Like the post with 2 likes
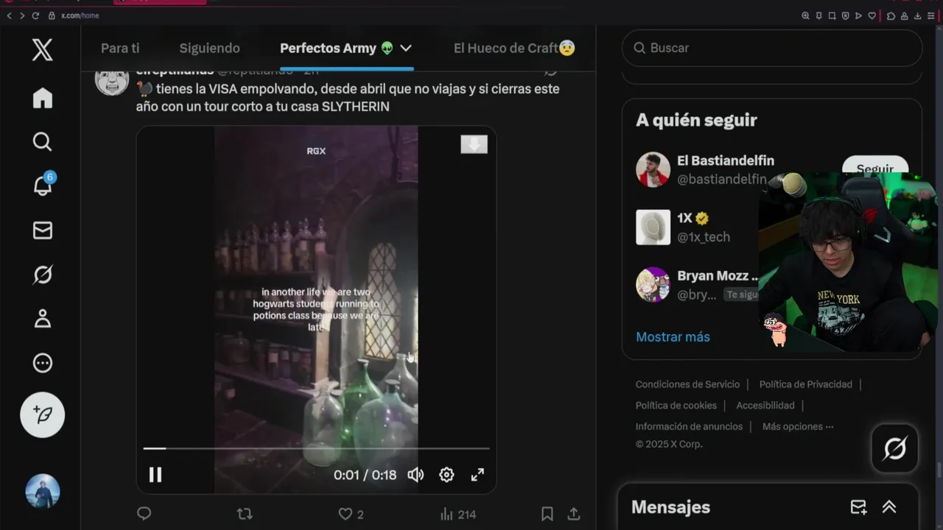This screenshot has width=943, height=530. [351, 514]
